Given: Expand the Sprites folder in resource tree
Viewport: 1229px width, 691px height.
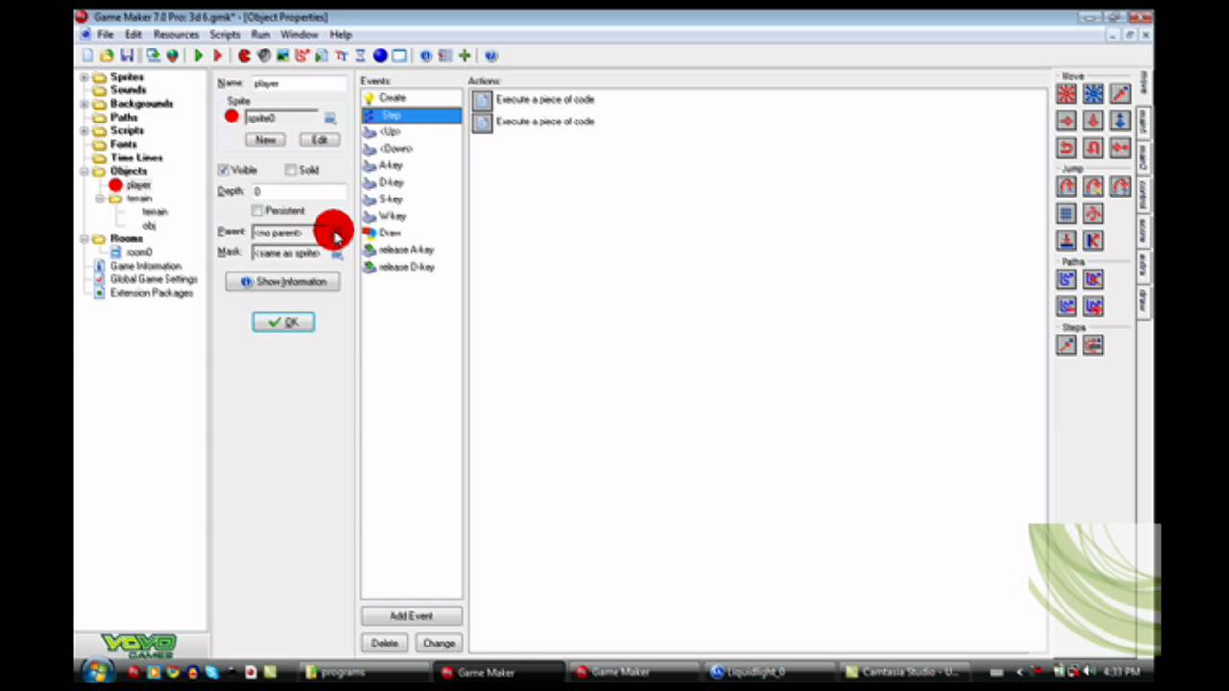Looking at the screenshot, I should point(84,77).
